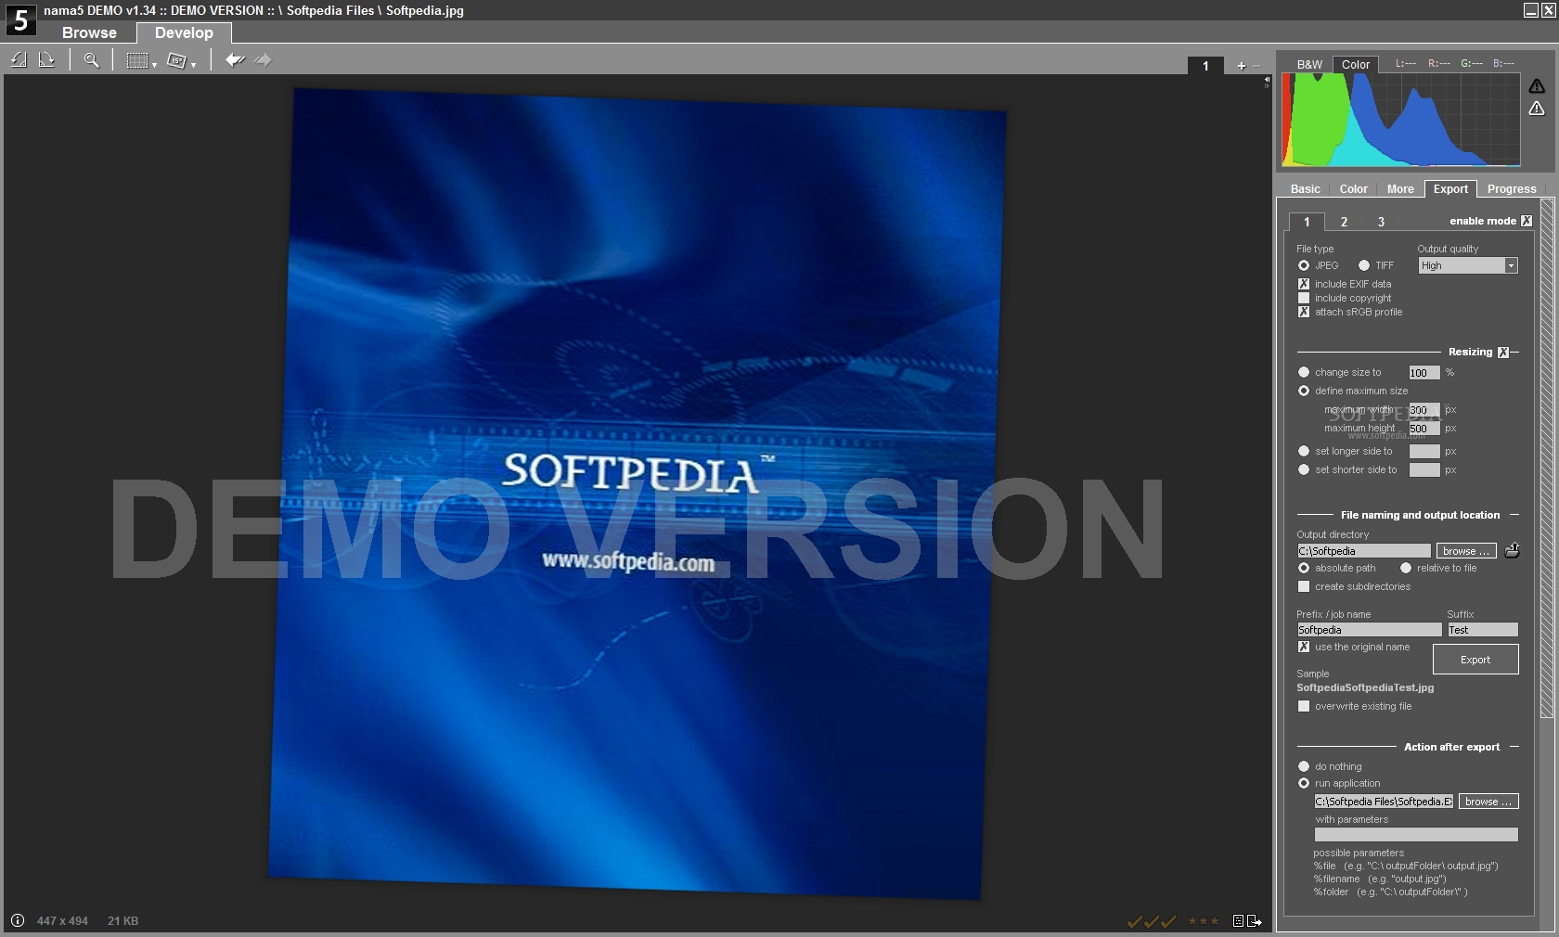Open straighten tool dropdown arrow
Screen dimensions: 1559x937
tap(193, 65)
